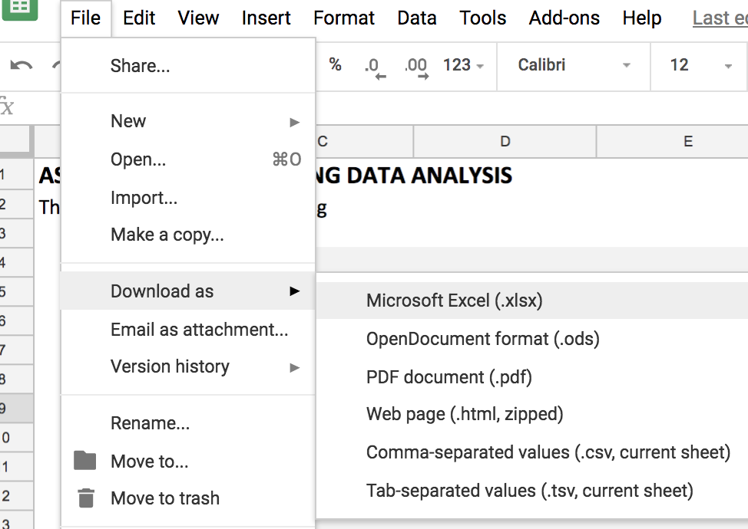This screenshot has width=748, height=529.
Task: Expand Download as submenu
Action: pos(188,291)
